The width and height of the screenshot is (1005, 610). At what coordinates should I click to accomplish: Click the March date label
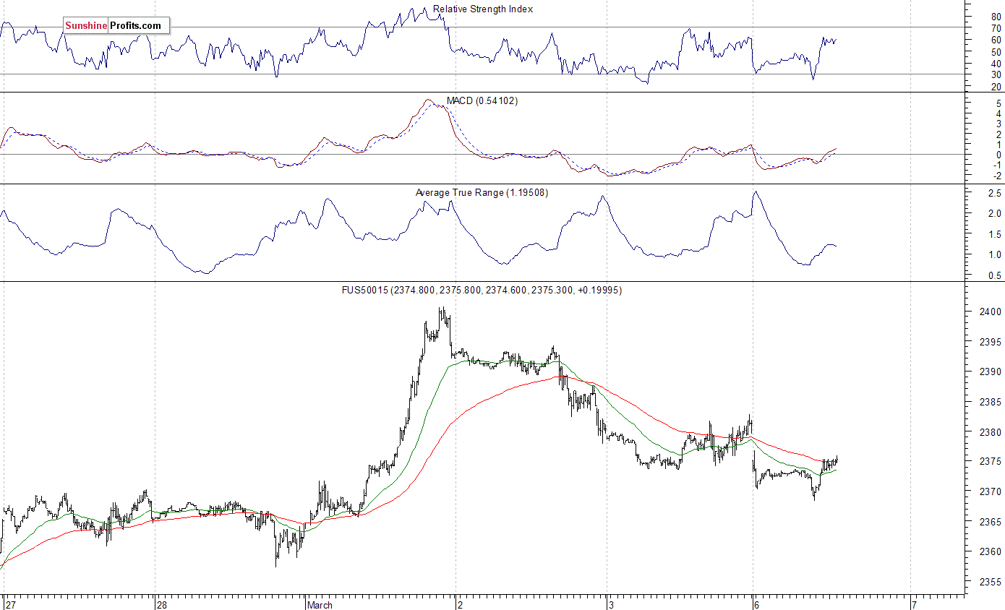(320, 605)
